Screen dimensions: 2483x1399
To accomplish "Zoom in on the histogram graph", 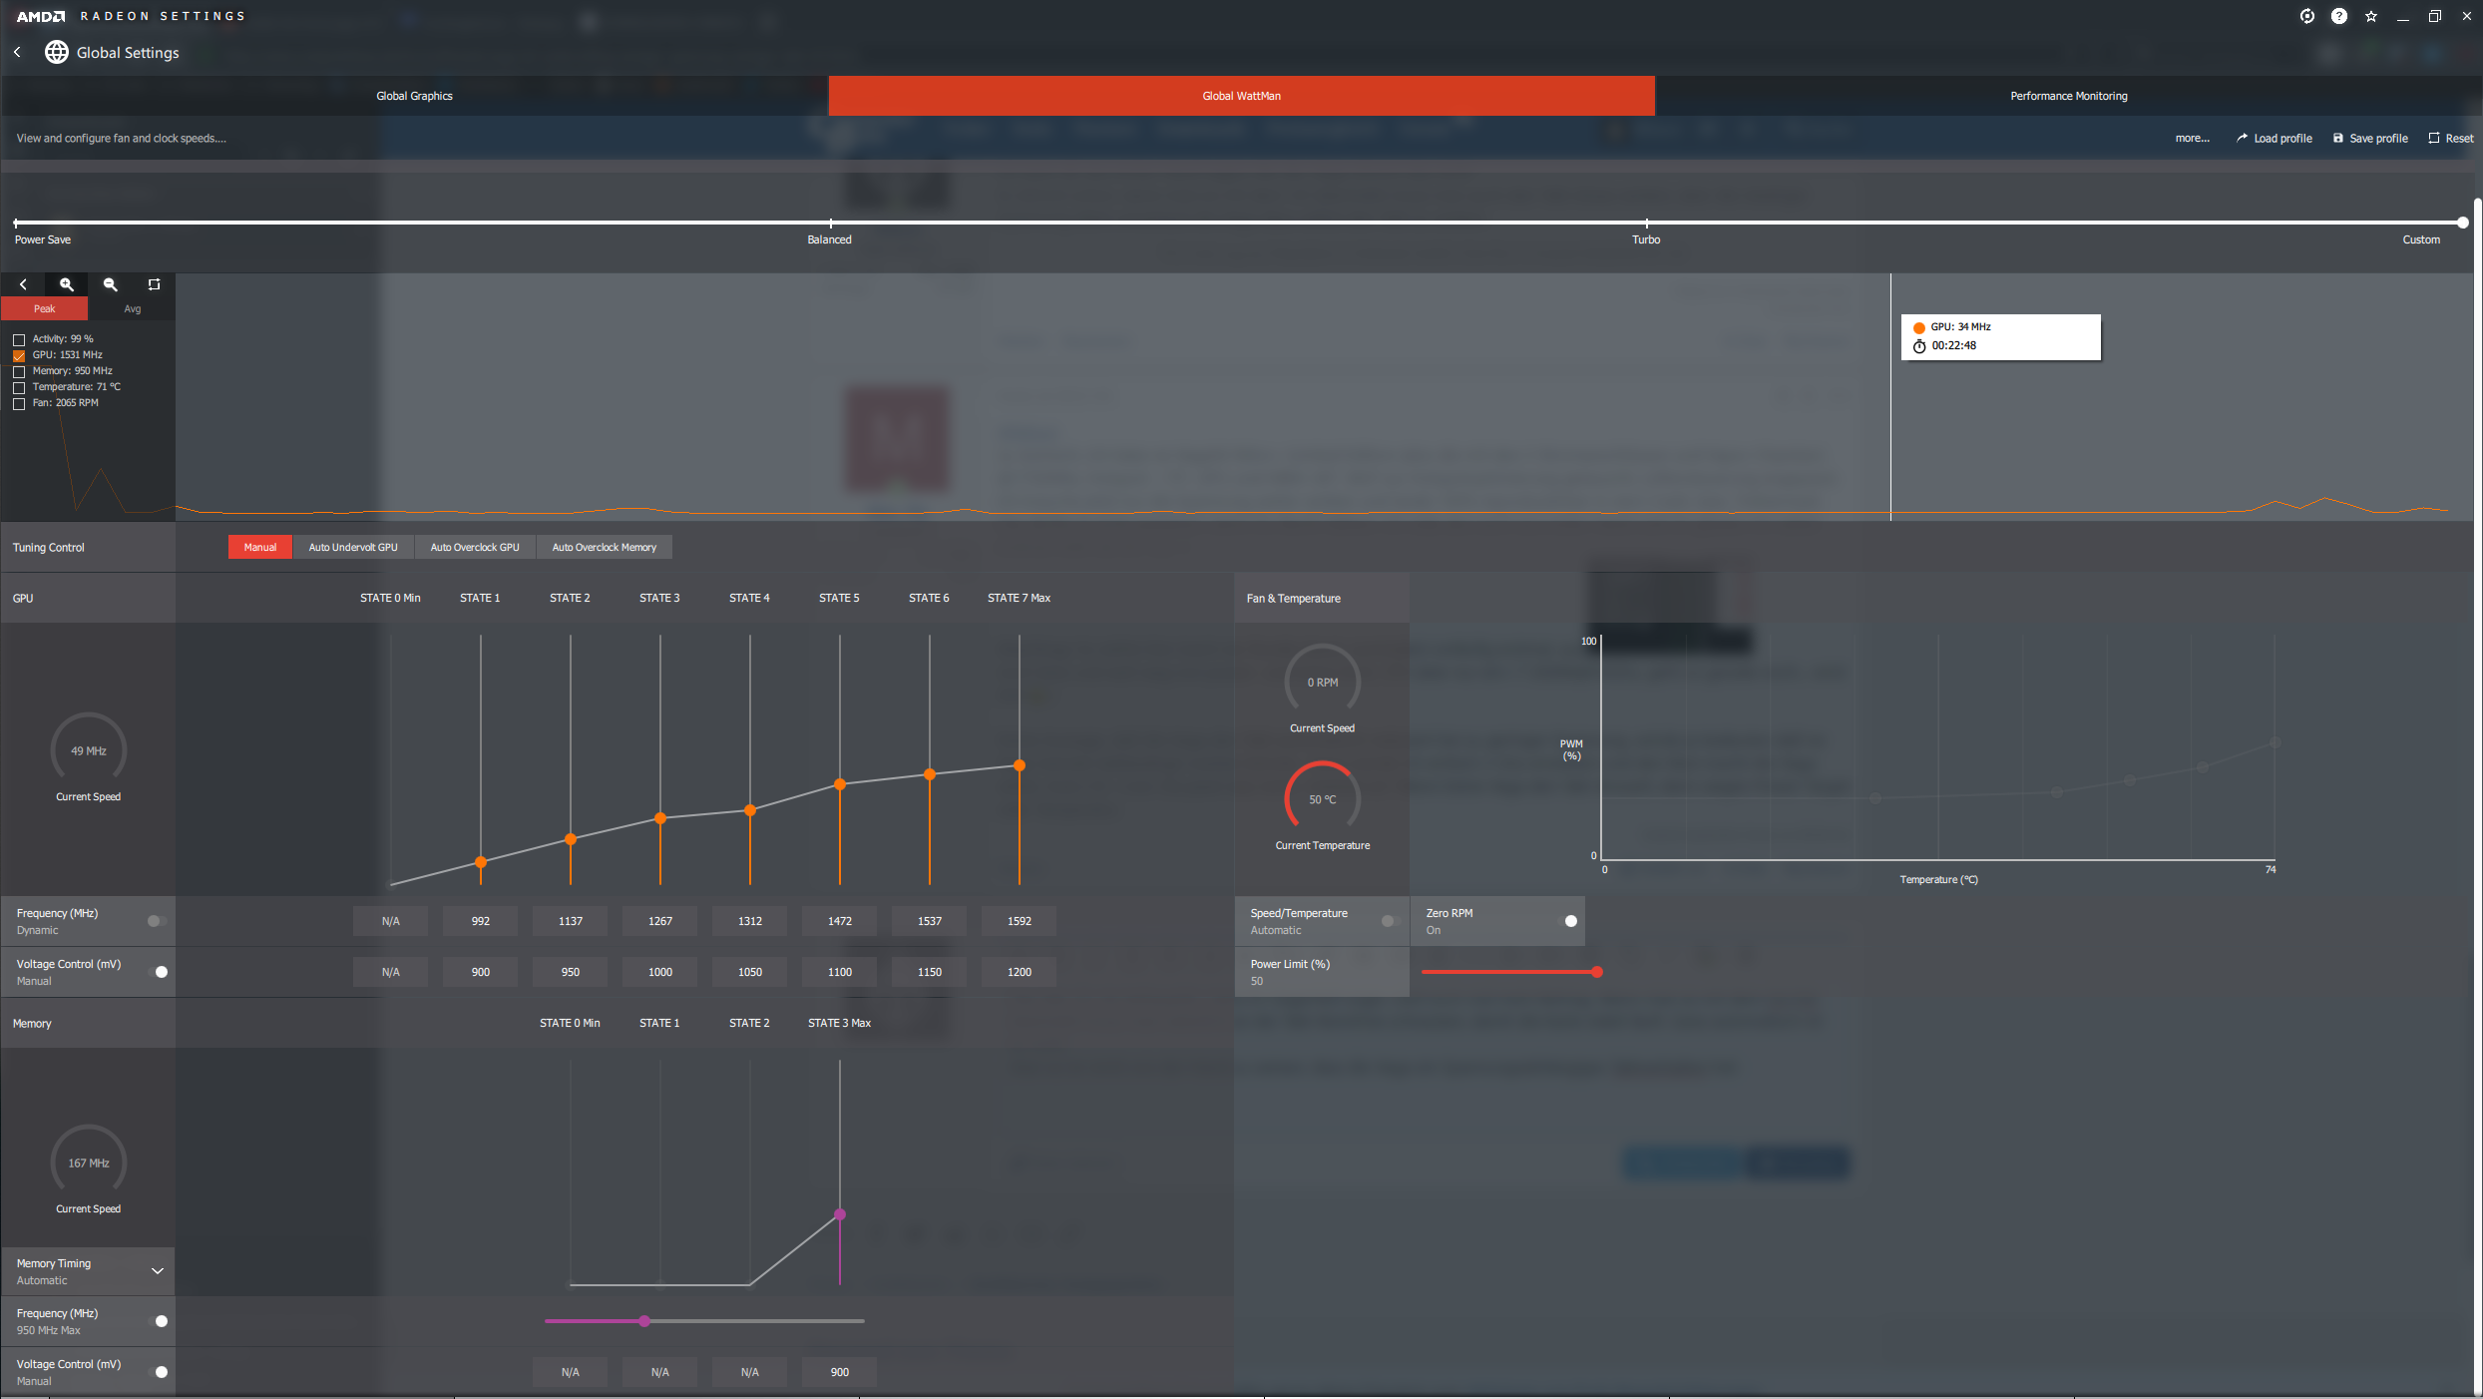I will tap(67, 284).
